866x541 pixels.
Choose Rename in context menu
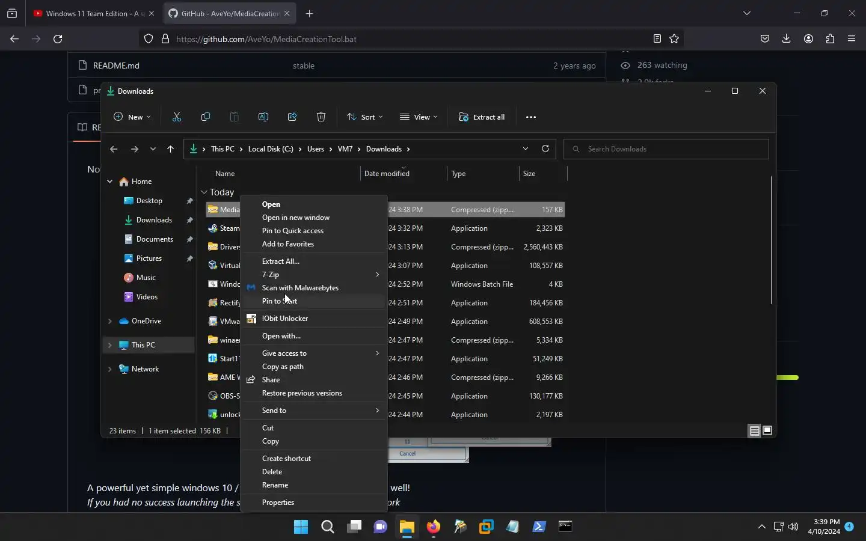tap(313, 485)
